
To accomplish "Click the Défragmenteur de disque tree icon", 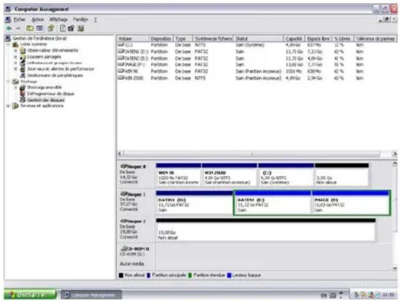I will 23,93.
